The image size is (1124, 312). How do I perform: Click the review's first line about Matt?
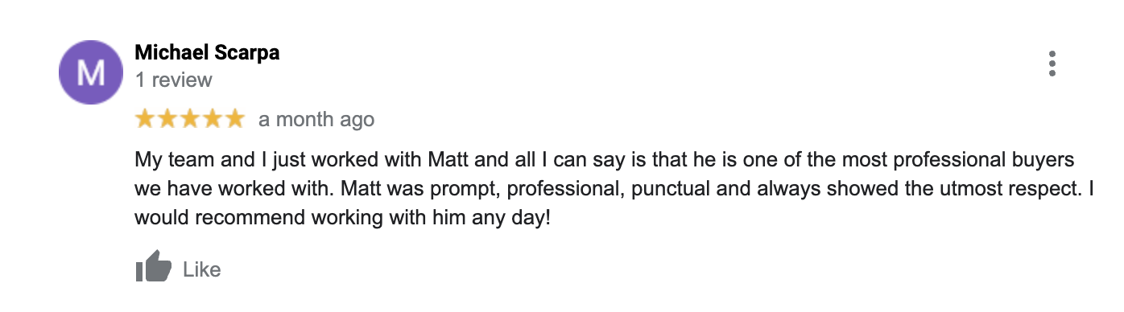point(605,159)
